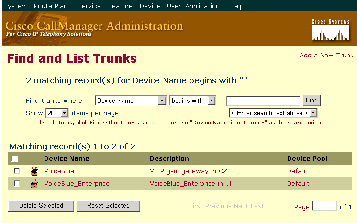Click the 'To list all items' hint text
The image size is (357, 223).
[180, 123]
